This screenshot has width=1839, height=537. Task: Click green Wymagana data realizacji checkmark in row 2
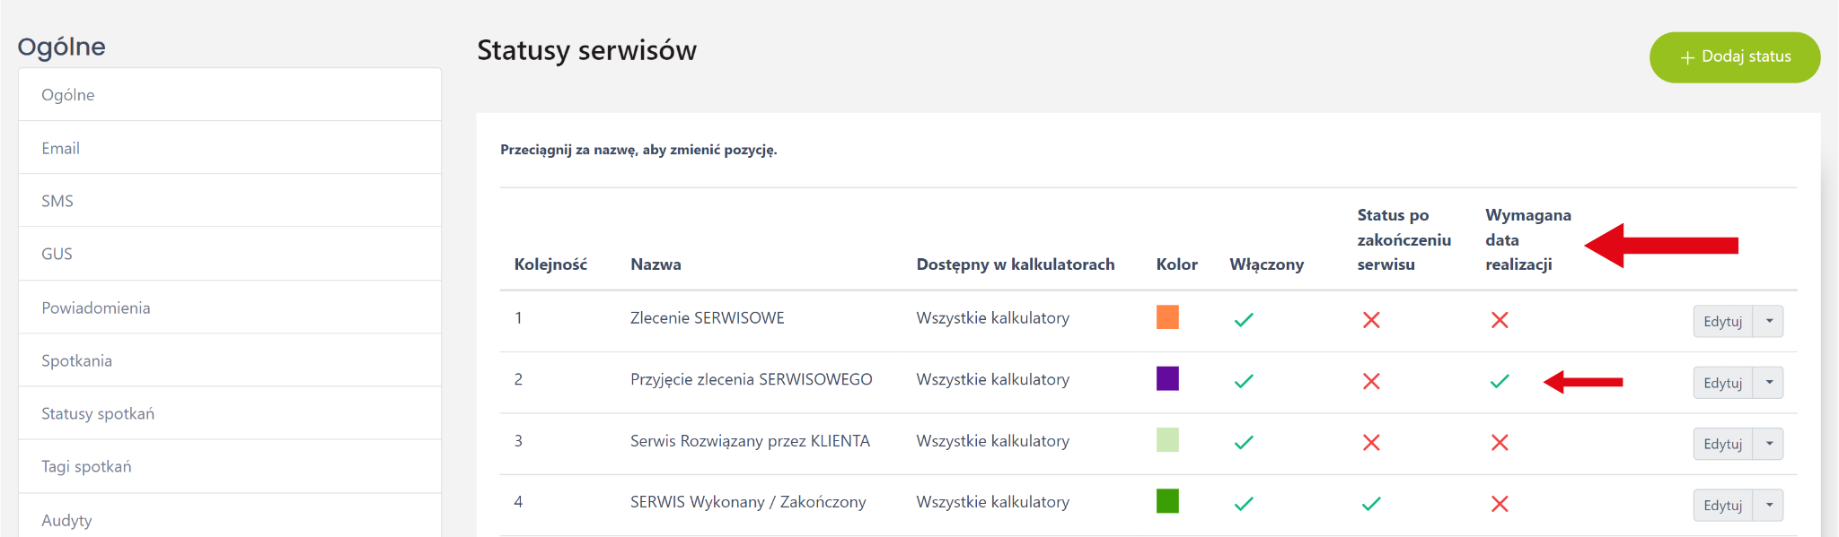tap(1500, 381)
